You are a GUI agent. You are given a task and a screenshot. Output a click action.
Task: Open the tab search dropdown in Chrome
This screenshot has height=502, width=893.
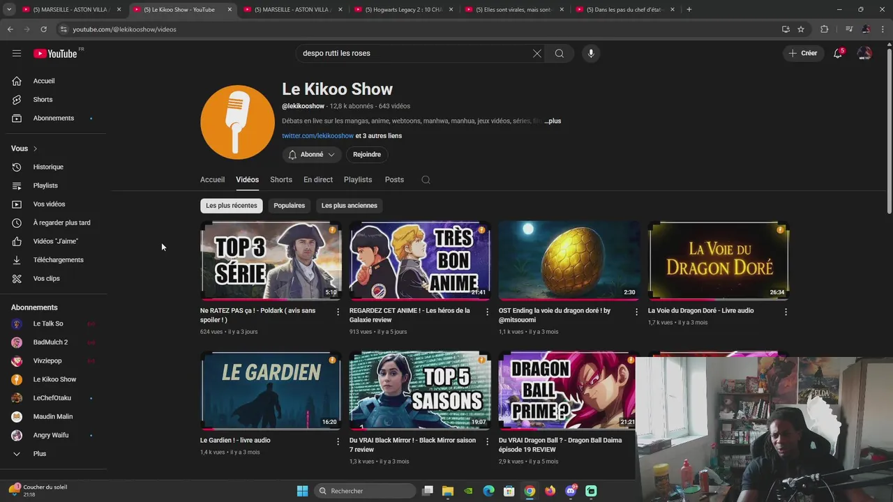pos(9,10)
